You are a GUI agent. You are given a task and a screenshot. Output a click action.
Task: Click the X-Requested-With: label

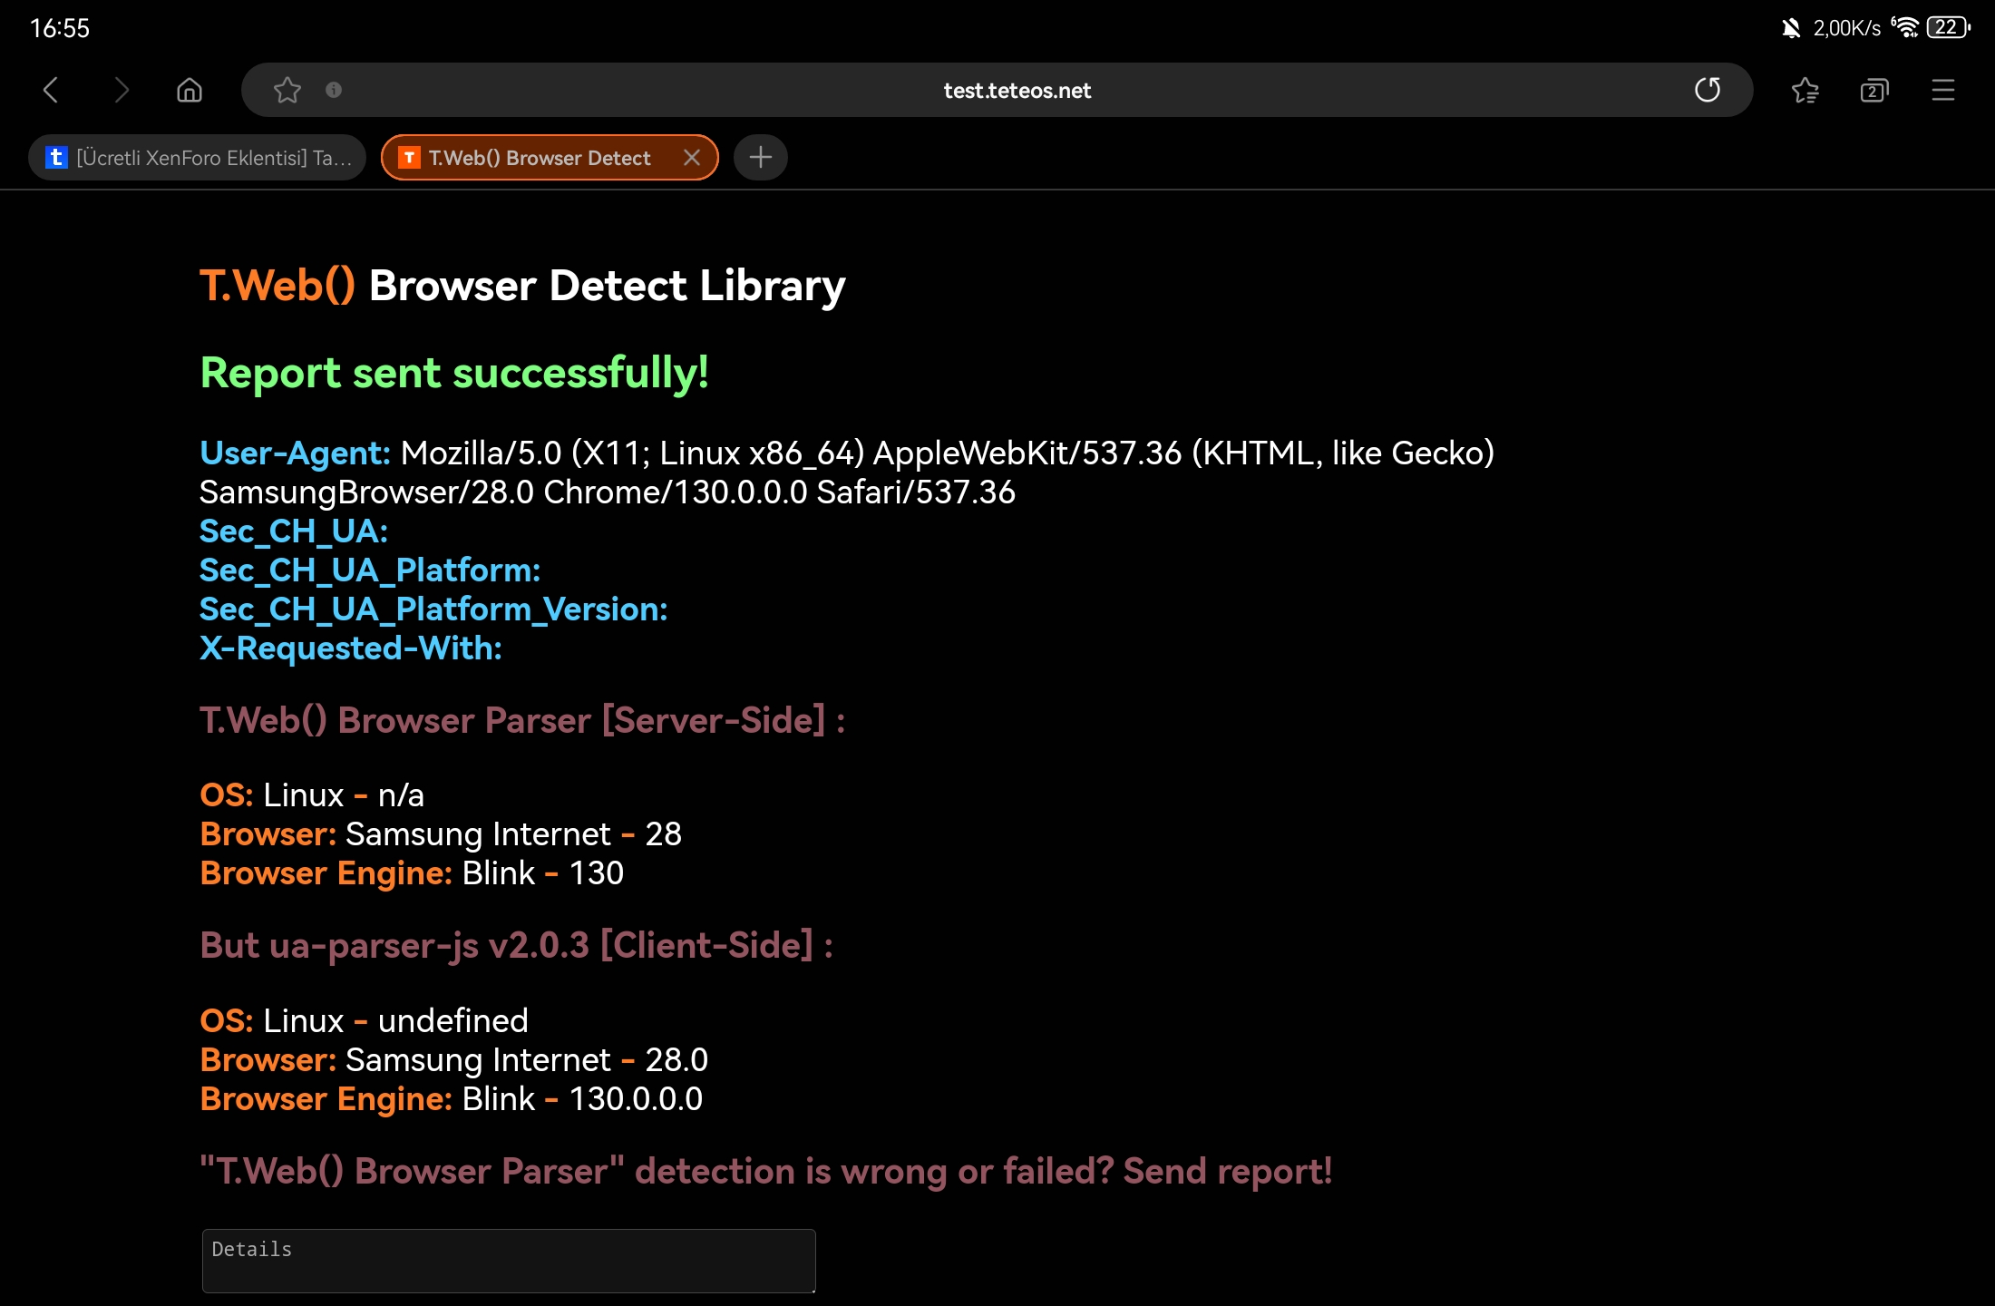[351, 648]
